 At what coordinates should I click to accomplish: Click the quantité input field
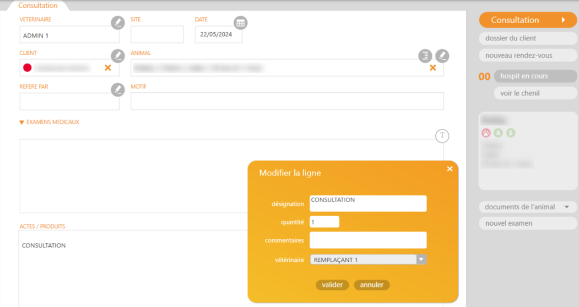tap(325, 222)
